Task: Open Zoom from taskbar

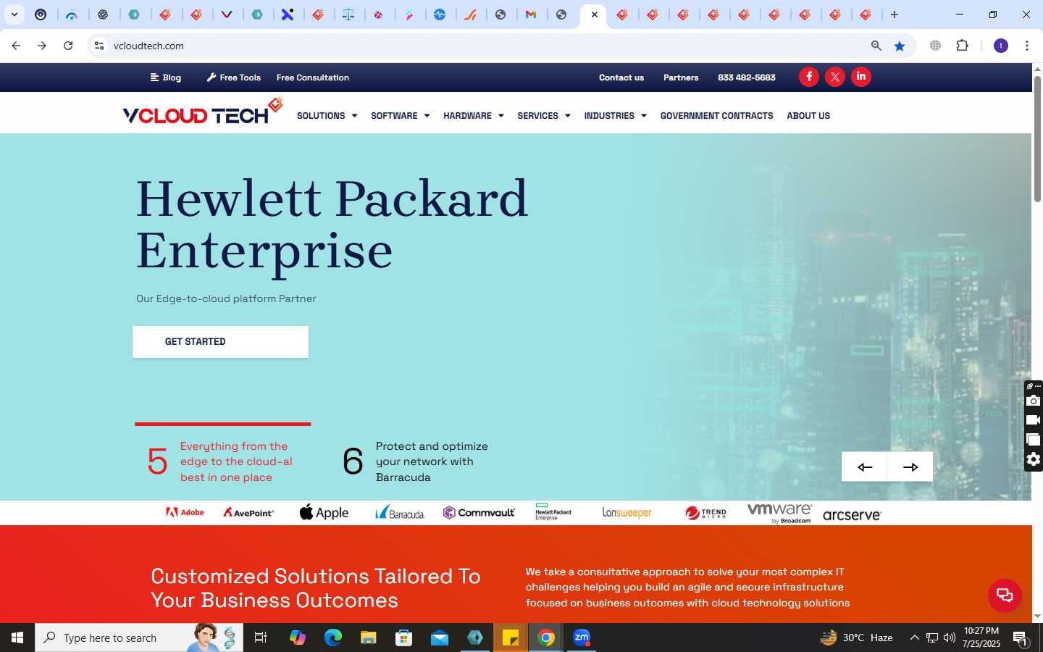Action: 582,638
